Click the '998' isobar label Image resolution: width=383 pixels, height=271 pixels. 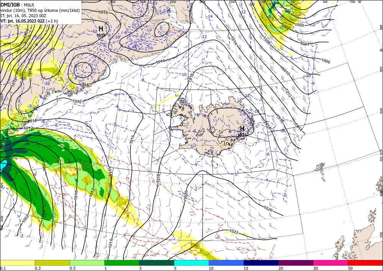coord(288,11)
